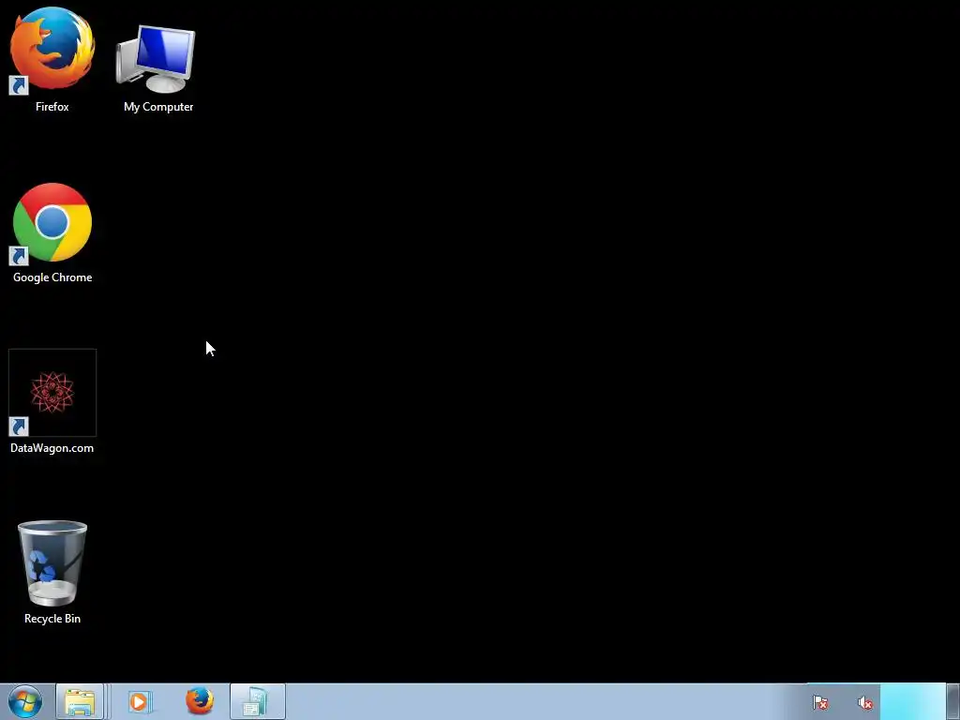
Task: Click the Show Desktop strip at taskbar end
Action: point(952,701)
